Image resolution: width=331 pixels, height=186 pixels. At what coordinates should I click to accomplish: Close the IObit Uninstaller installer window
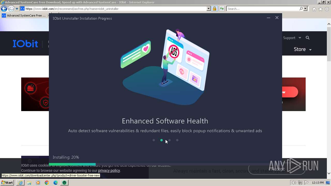tap(277, 18)
